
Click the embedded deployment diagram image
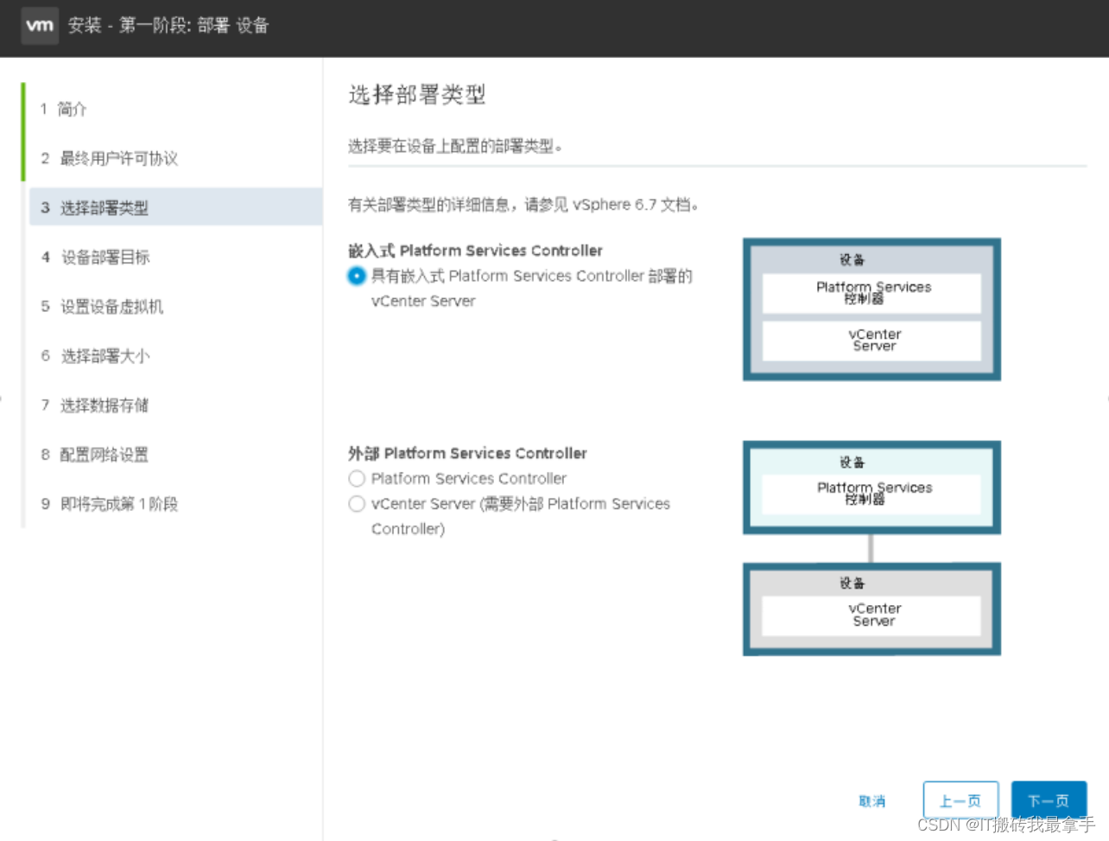tap(871, 309)
